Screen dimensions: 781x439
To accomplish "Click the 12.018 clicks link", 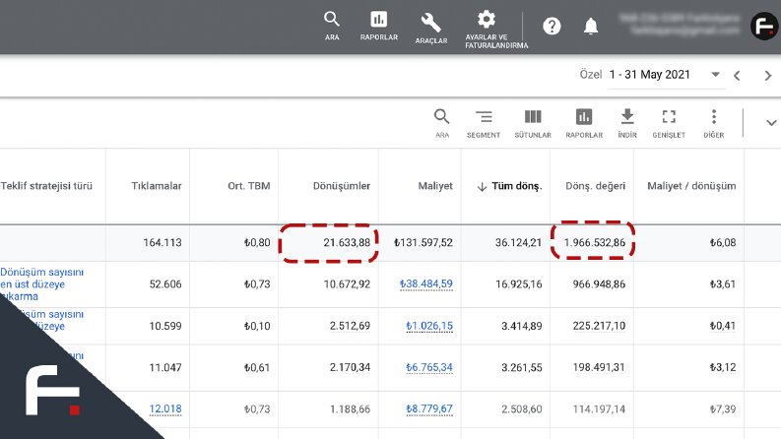I will 165,409.
